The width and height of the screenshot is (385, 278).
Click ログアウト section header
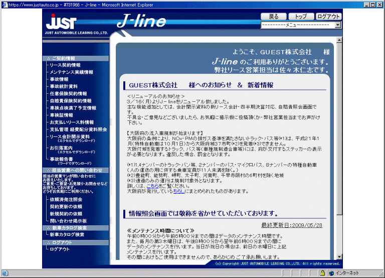(x=76, y=242)
